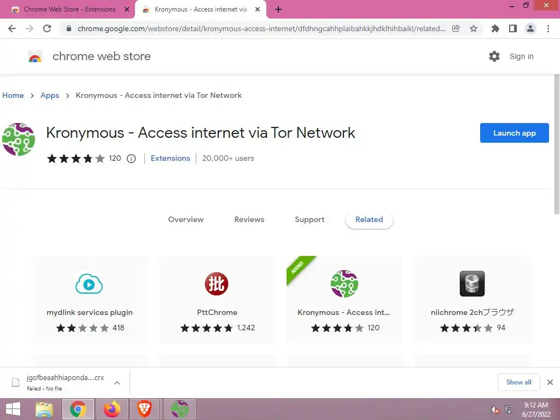This screenshot has width=560, height=420.
Task: Share this page using the share icon
Action: (x=456, y=28)
